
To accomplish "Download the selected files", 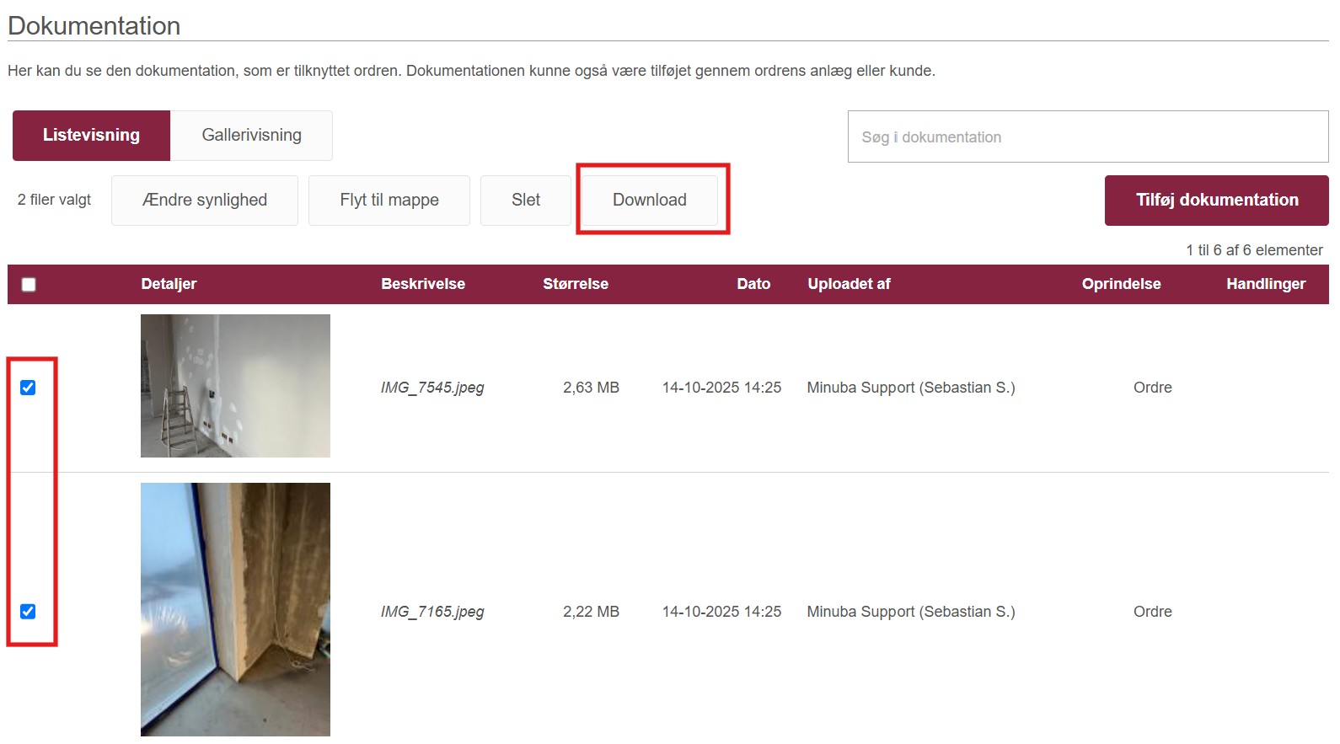I will click(x=649, y=201).
